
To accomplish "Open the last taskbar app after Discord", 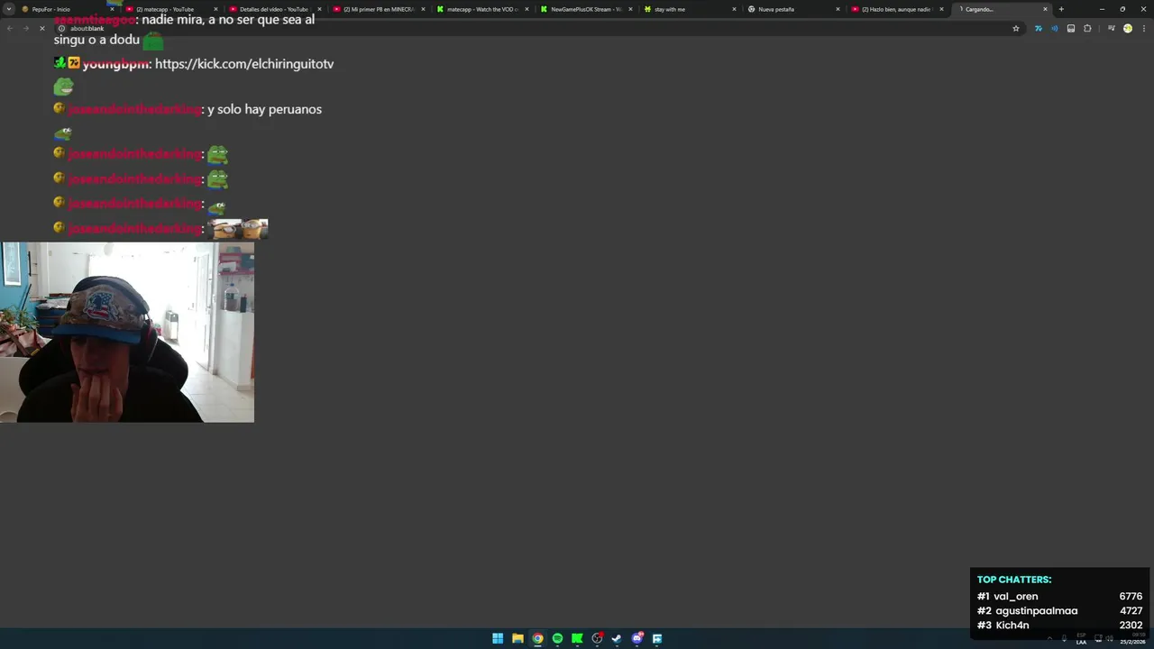I will (657, 638).
